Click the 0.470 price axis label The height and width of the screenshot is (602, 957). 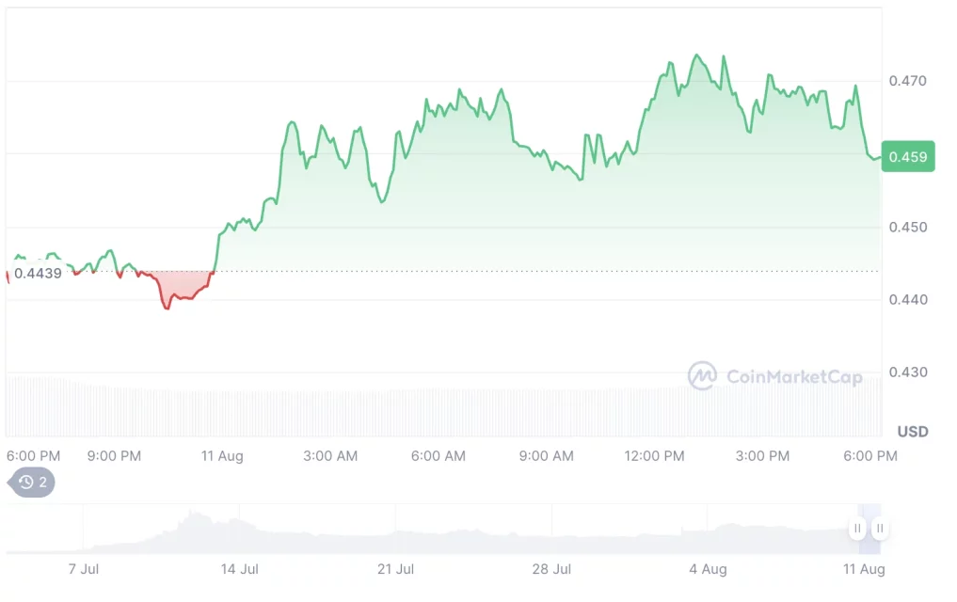(x=908, y=82)
